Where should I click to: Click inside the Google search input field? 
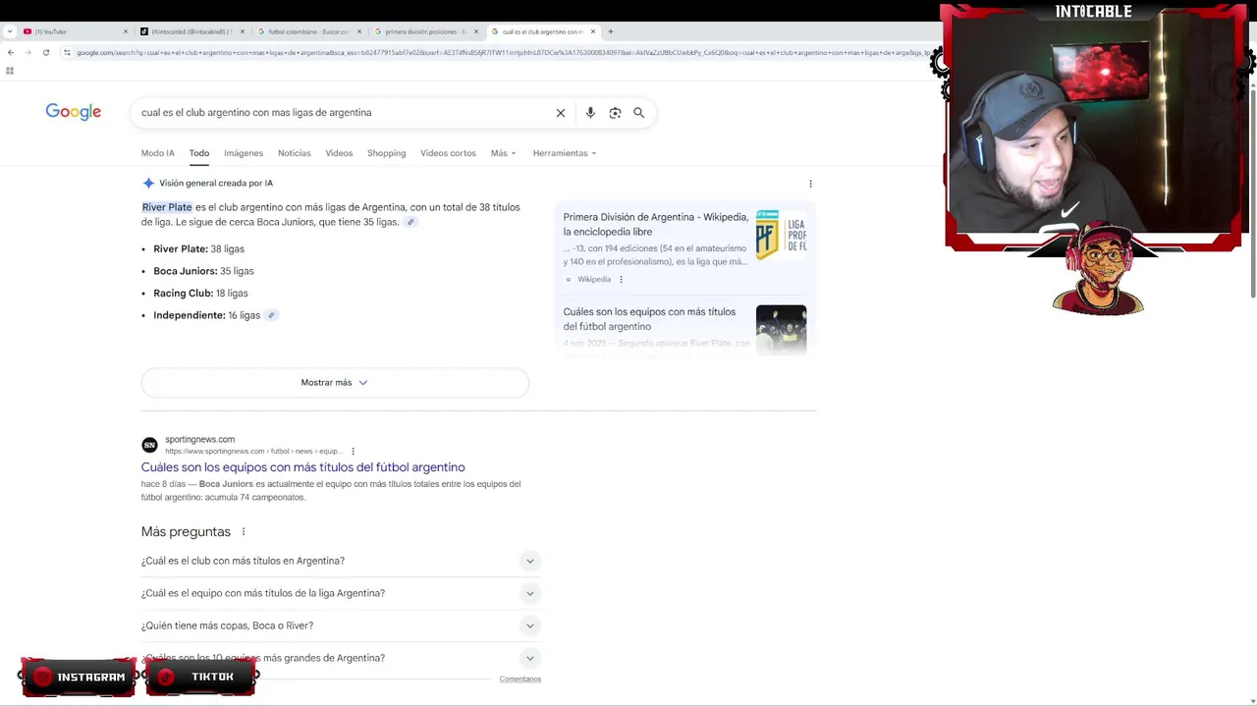point(344,113)
